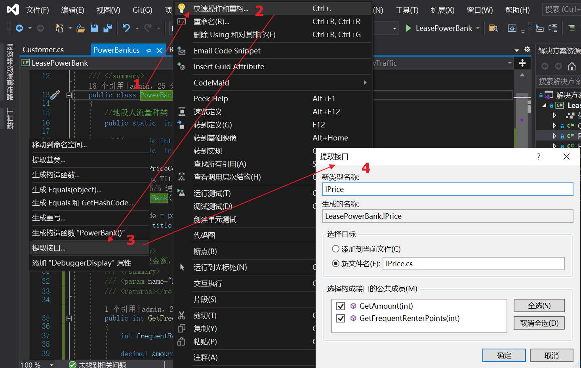Click the file name field containing IPrice.cs

(474, 264)
